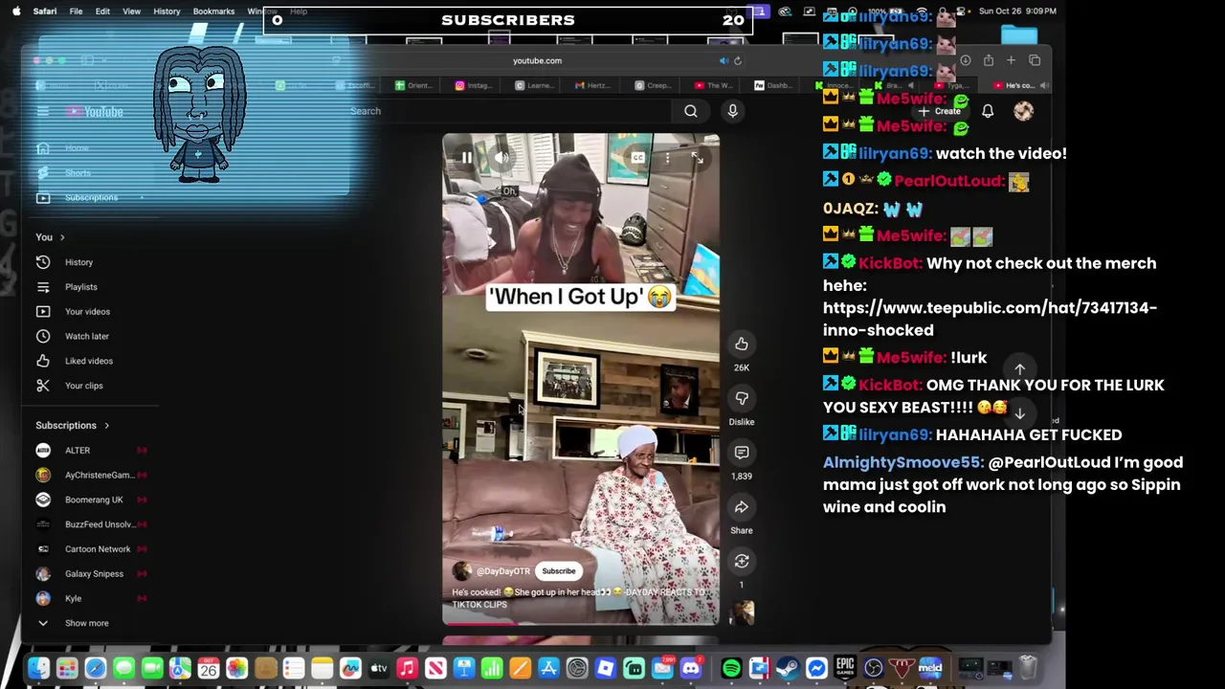This screenshot has height=689, width=1225.
Task: Go to next Short with down arrow
Action: [x=1020, y=413]
